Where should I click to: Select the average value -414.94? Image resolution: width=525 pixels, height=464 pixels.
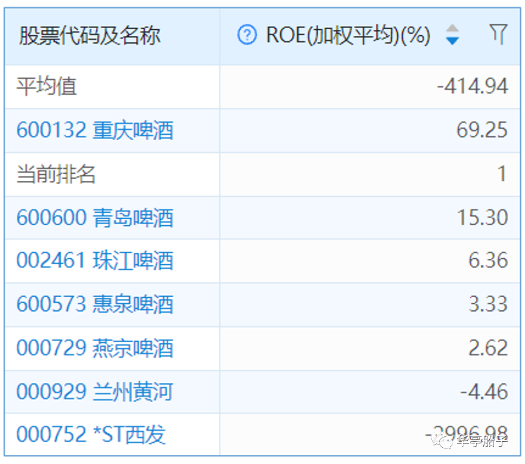coord(472,86)
